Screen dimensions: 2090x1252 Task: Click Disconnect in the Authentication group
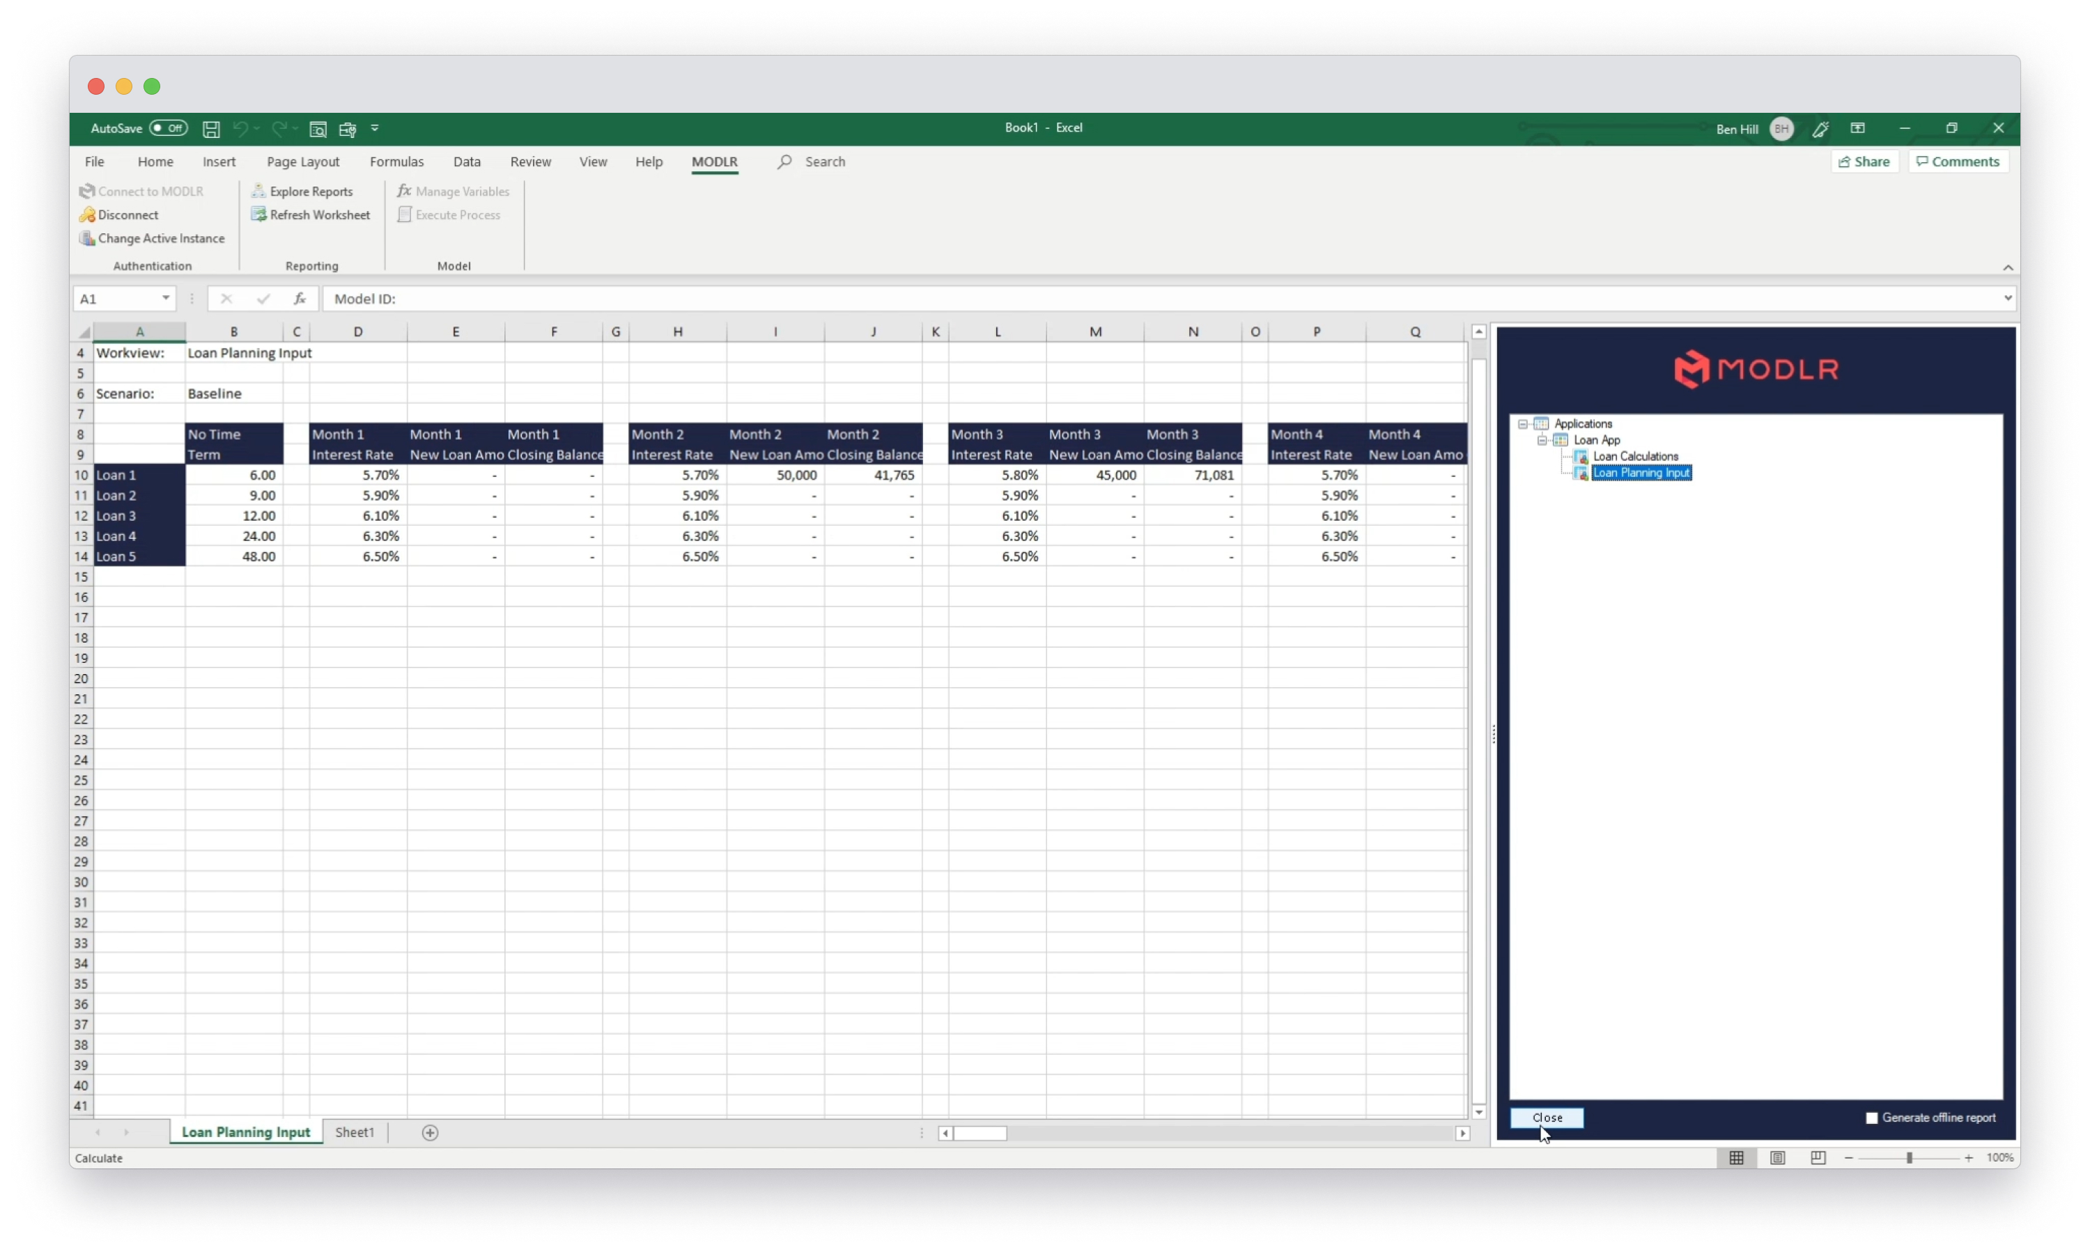[x=119, y=215]
